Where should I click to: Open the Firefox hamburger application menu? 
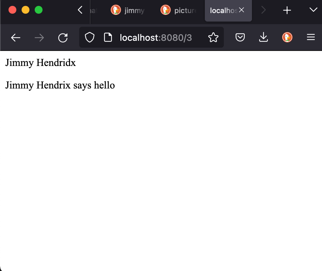311,38
